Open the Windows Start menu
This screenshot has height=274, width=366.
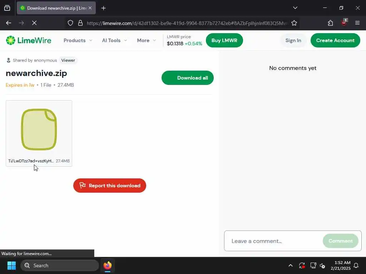click(x=11, y=265)
